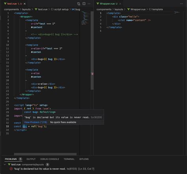Open the left editor's more actions ellipsis
This screenshot has width=187, height=174.
(89, 4)
